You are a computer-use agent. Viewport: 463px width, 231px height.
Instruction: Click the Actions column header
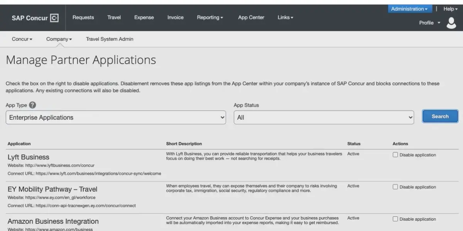[x=400, y=144]
